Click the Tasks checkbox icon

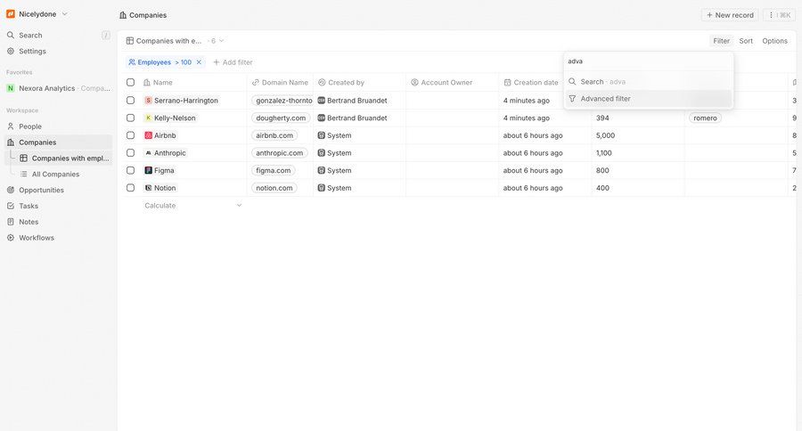click(x=10, y=206)
